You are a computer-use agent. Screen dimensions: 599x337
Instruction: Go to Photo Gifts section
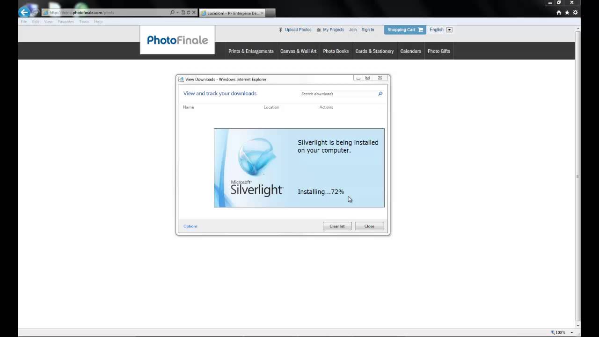point(438,51)
